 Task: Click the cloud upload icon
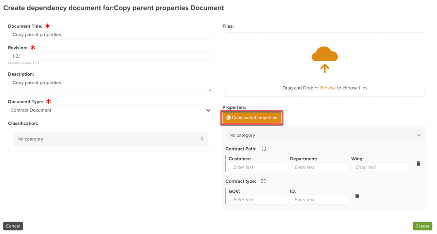324,59
